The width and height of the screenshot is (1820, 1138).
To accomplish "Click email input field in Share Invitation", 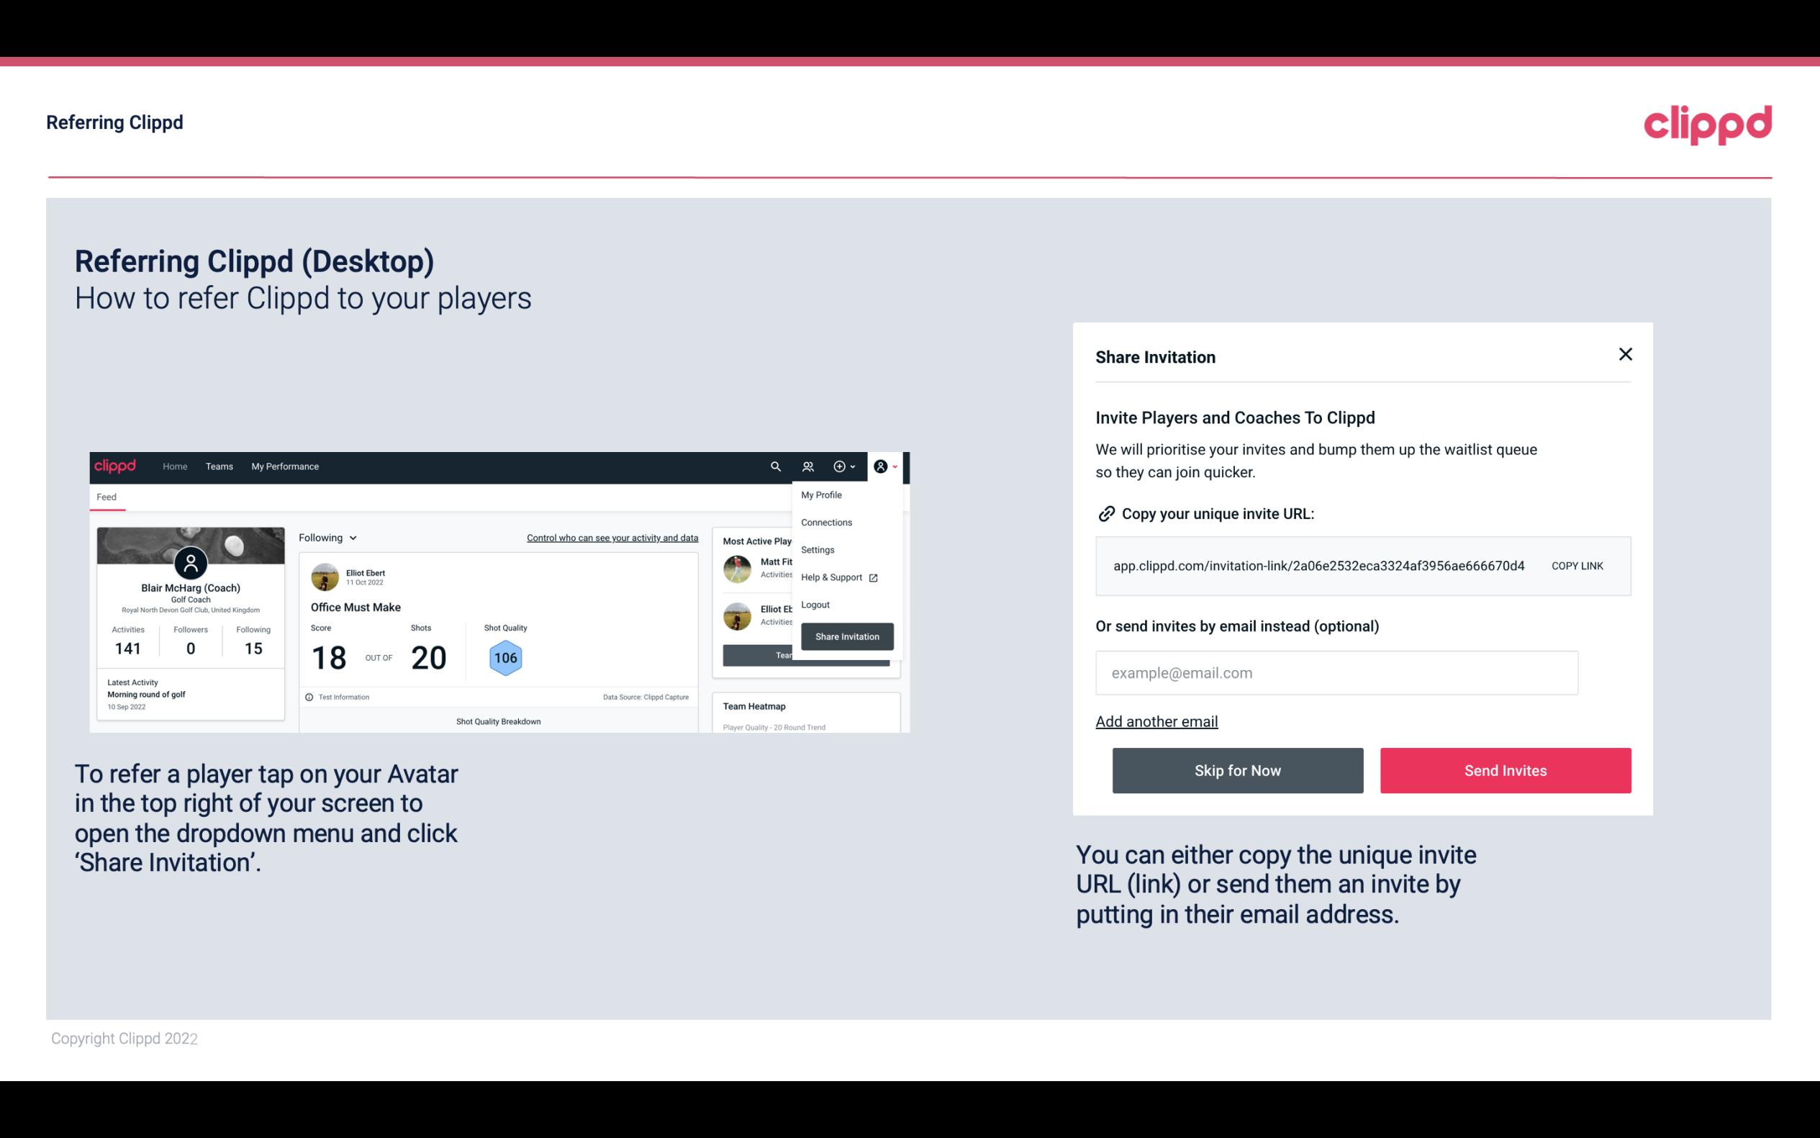I will click(1335, 672).
